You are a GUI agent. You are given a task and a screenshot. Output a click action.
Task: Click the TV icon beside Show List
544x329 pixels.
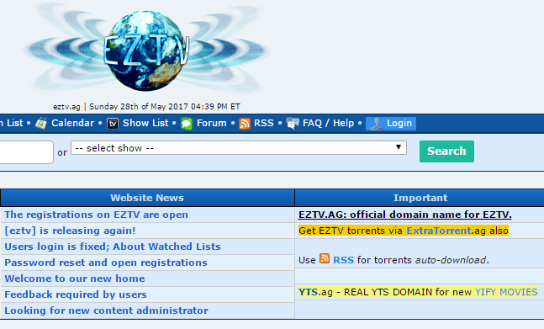113,124
